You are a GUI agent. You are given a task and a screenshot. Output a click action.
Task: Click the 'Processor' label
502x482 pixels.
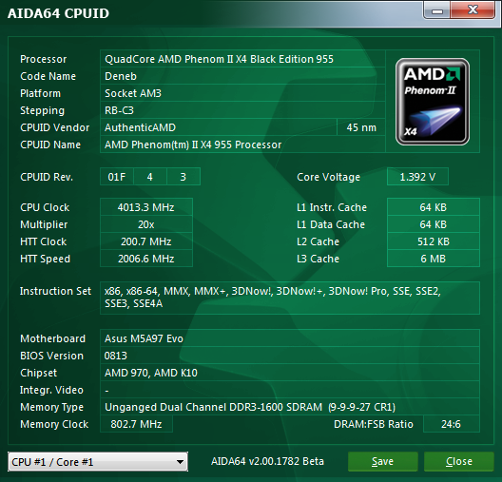click(x=43, y=59)
